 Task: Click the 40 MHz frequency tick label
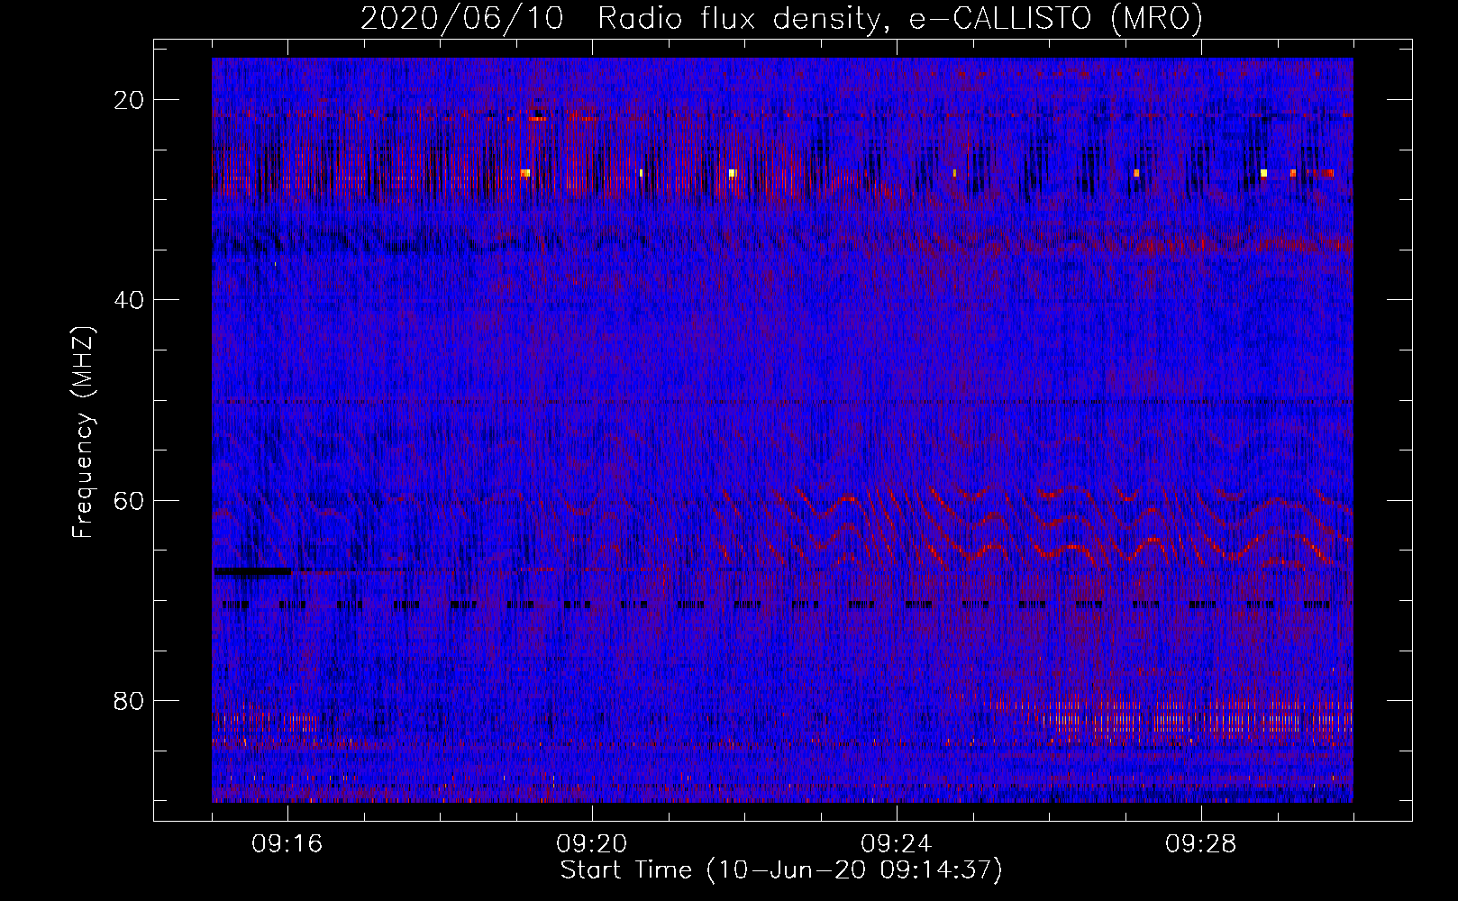click(129, 300)
